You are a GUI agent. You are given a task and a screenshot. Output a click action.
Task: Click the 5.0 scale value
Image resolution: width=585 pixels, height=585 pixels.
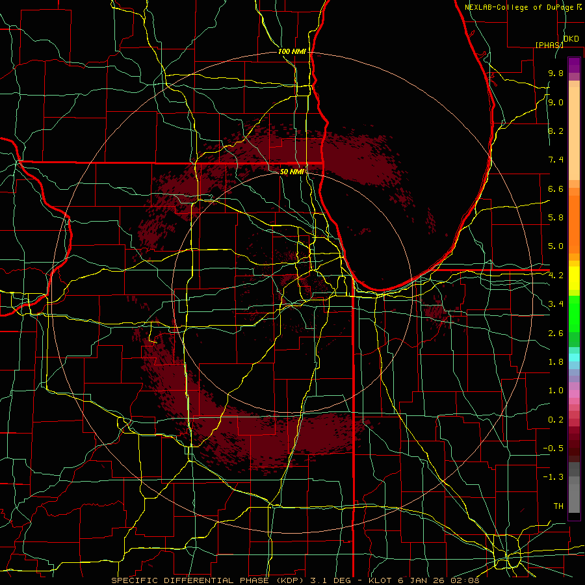coord(556,246)
